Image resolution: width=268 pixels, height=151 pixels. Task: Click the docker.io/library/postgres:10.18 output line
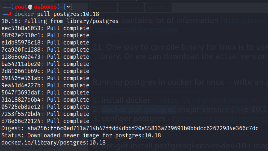(x=53, y=143)
